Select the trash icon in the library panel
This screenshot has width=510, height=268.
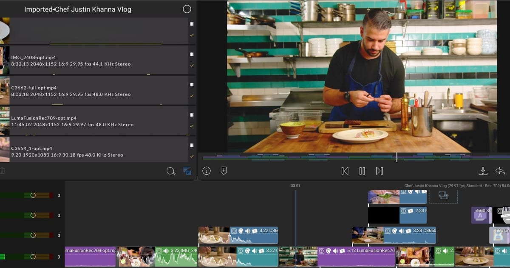coord(3,170)
